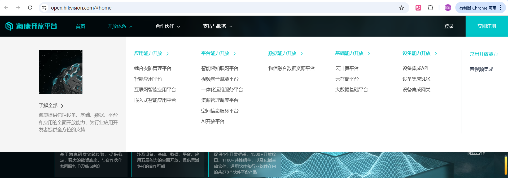Open the 基础能力开放 category heading
Image resolution: width=508 pixels, height=178 pixels.
[x=353, y=53]
